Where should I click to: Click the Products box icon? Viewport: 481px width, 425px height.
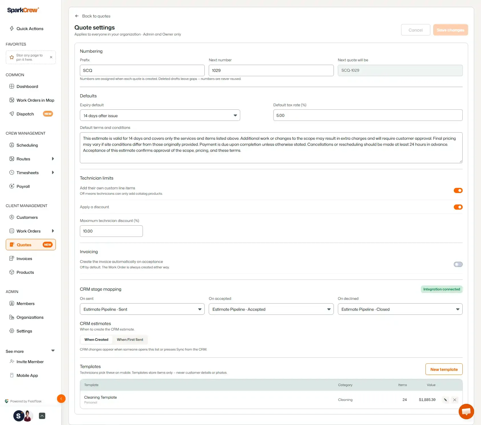[x=12, y=272]
